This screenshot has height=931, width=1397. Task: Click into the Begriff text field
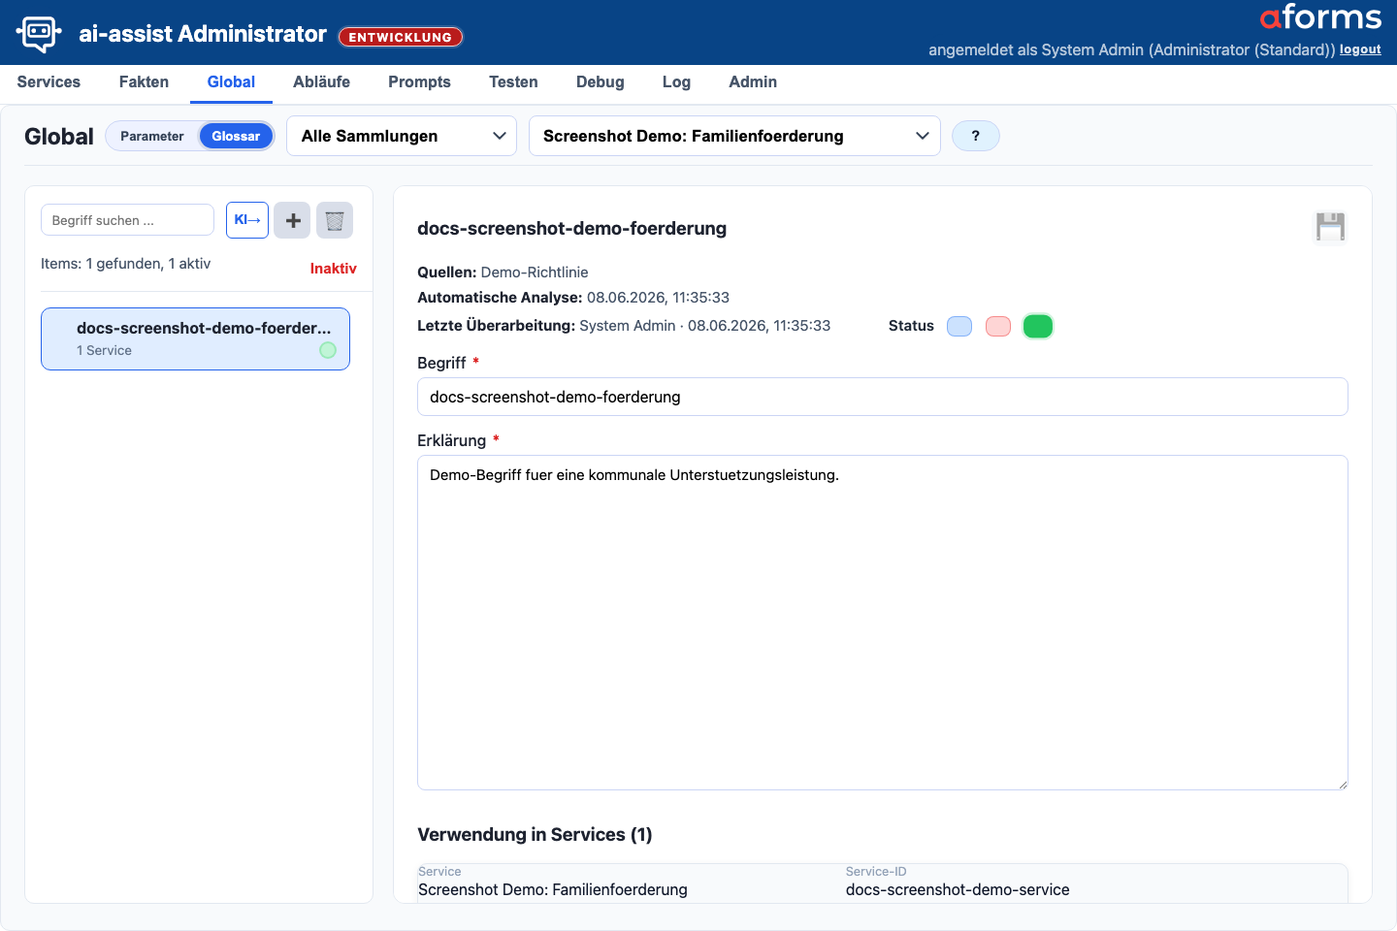882,397
